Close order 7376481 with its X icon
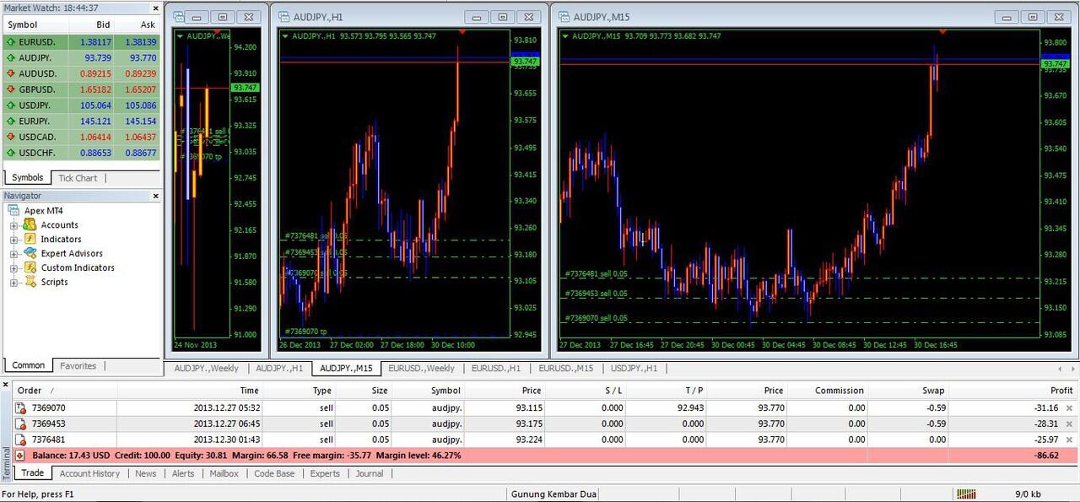Image resolution: width=1080 pixels, height=502 pixels. click(1070, 440)
